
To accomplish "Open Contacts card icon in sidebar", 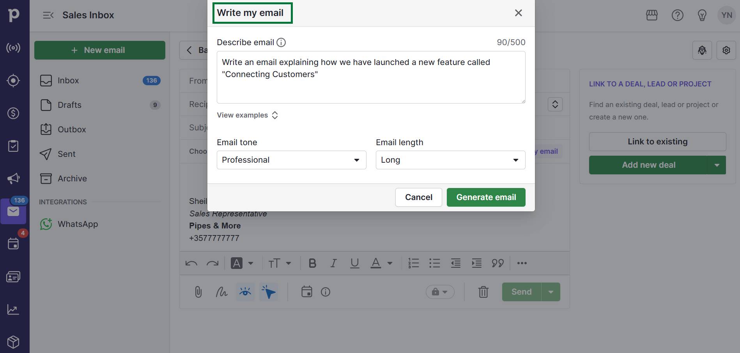I will (13, 277).
